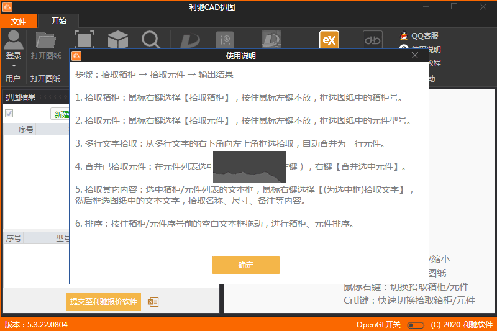Click the D logo with crosshair icon
497x331 pixels.
coord(271,39)
